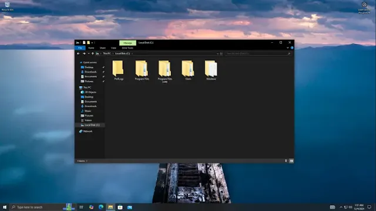The height and width of the screenshot is (211, 376).
Task: Select Downloads under This PC
Action: click(90, 106)
